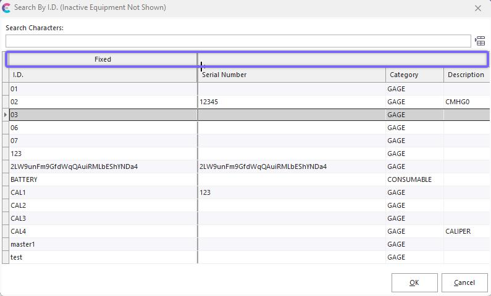
Task: Click the Fixed band header
Action: coord(103,59)
